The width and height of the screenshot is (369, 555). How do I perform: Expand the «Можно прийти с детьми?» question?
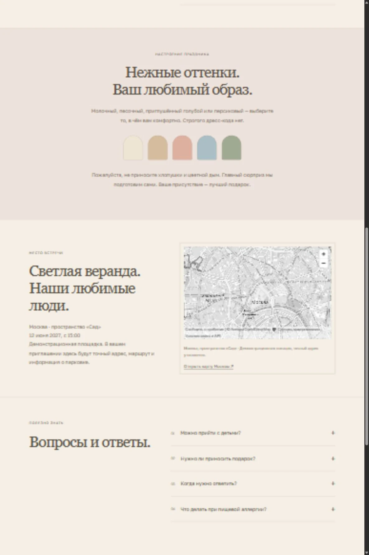click(253, 433)
